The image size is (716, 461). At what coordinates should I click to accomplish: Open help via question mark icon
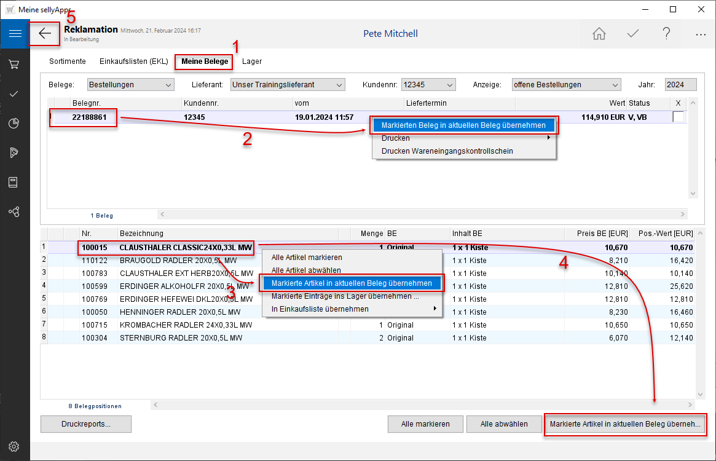click(666, 34)
